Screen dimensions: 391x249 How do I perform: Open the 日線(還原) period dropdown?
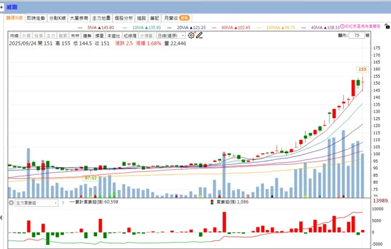click(171, 35)
